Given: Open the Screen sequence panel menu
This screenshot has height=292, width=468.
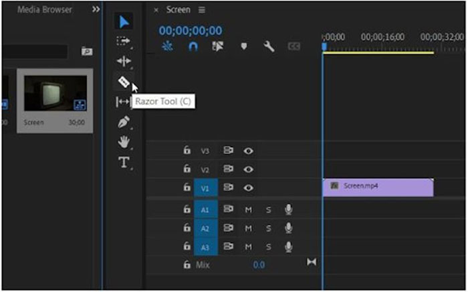Looking at the screenshot, I should [x=202, y=10].
